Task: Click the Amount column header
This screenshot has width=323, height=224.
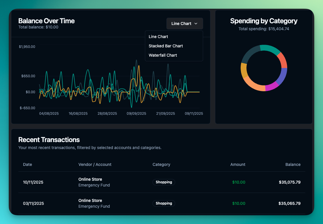Action: [x=238, y=164]
